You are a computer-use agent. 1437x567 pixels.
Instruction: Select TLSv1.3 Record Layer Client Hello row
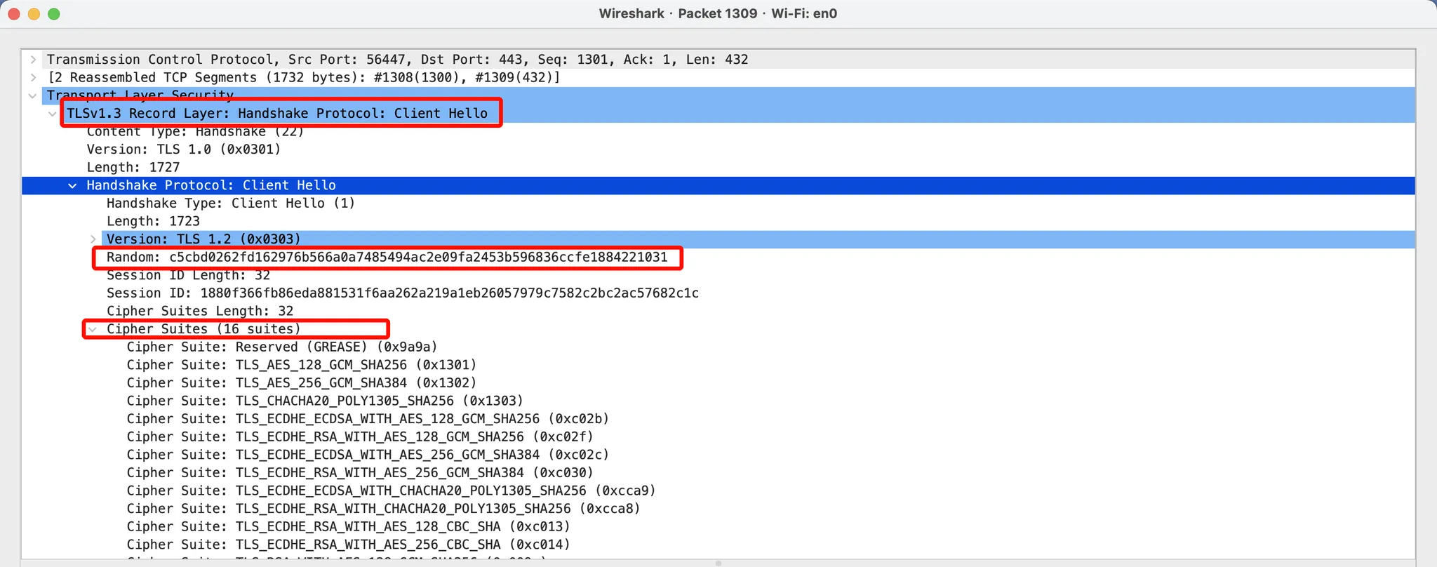277,114
